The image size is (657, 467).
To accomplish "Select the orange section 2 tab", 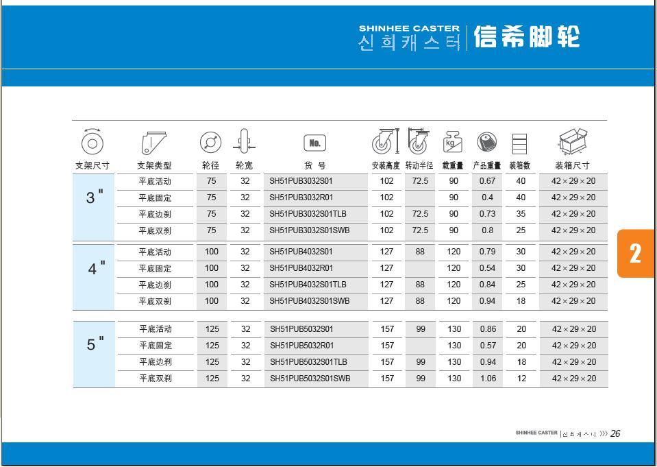I will (636, 253).
